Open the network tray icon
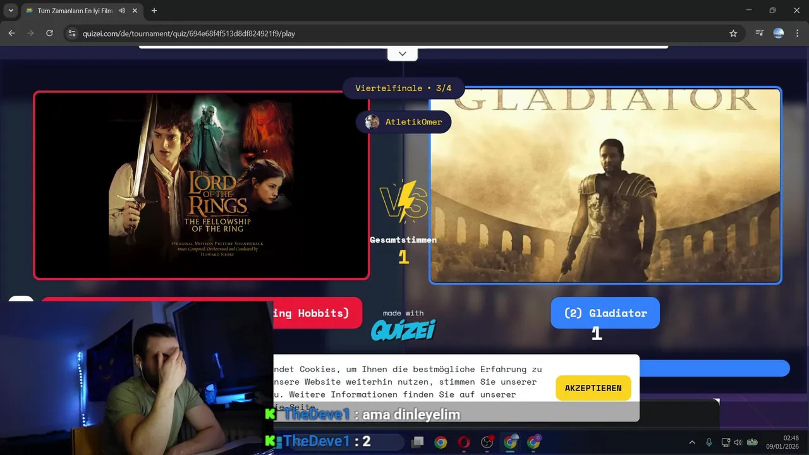This screenshot has height=455, width=809. [x=726, y=442]
